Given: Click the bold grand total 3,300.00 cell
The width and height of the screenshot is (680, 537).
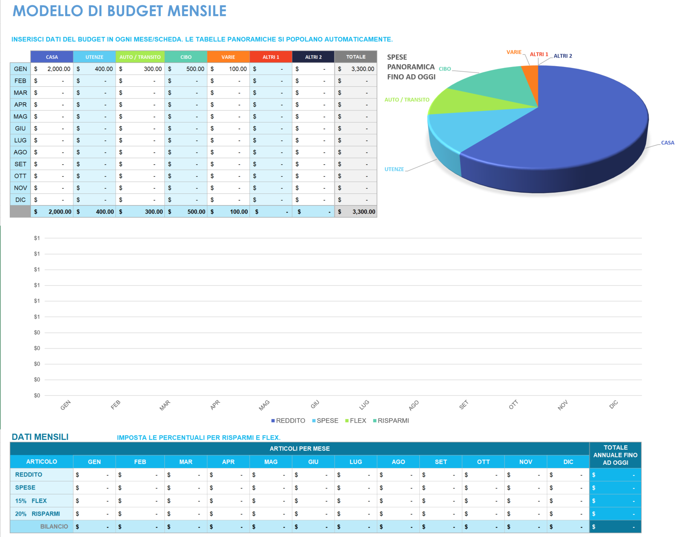Looking at the screenshot, I should pos(356,212).
